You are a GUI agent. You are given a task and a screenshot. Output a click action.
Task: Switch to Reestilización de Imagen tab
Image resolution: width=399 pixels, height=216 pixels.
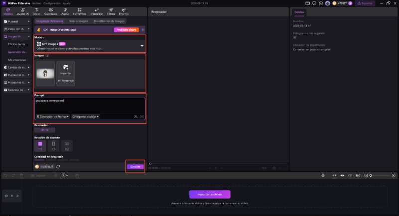[x=109, y=21]
